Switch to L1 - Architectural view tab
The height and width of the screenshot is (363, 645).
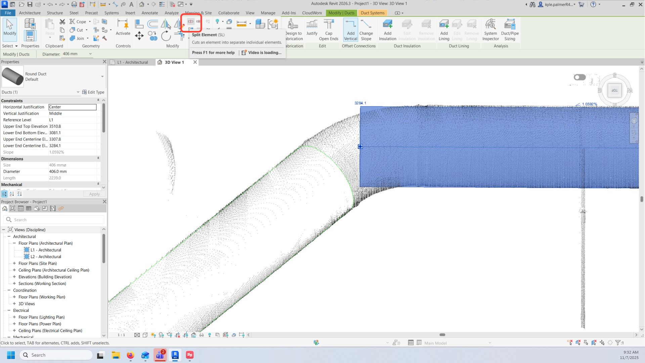pos(132,62)
